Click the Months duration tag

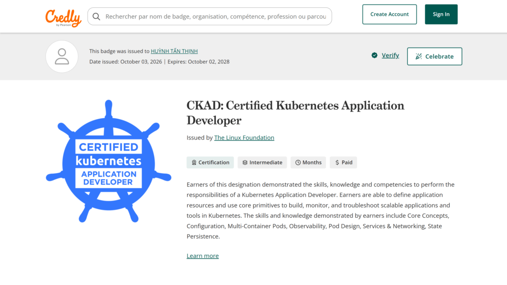tap(308, 162)
